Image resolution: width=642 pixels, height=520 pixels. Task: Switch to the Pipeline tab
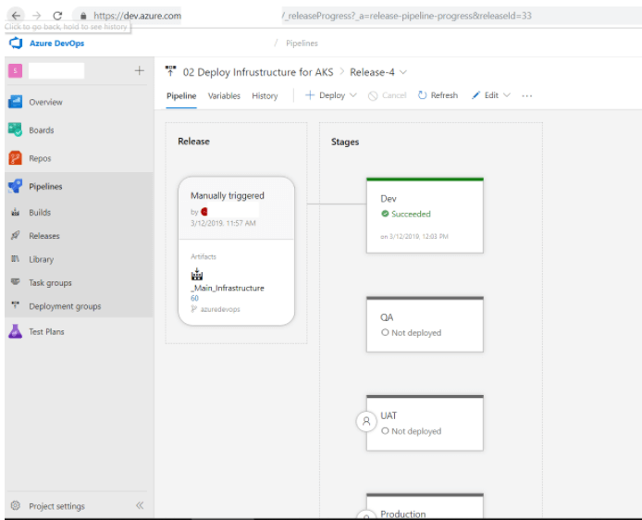pos(181,96)
